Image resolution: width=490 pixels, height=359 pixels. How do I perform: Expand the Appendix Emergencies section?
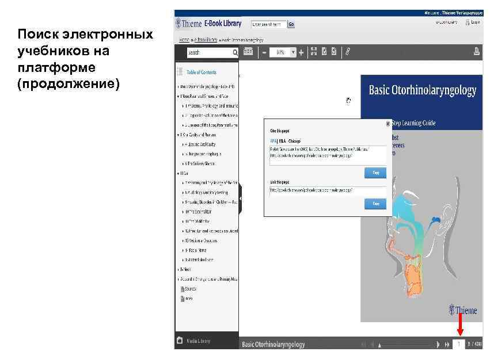(x=178, y=280)
